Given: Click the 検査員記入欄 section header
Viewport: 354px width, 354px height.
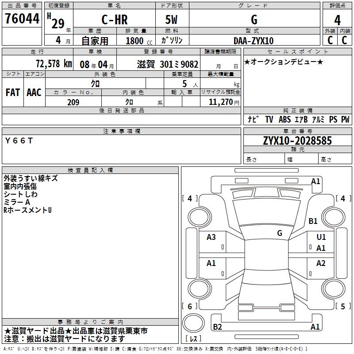Looking at the screenshot, I should [x=90, y=170].
